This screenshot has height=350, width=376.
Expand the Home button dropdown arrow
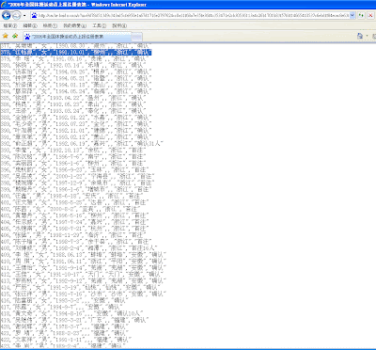(x=367, y=37)
